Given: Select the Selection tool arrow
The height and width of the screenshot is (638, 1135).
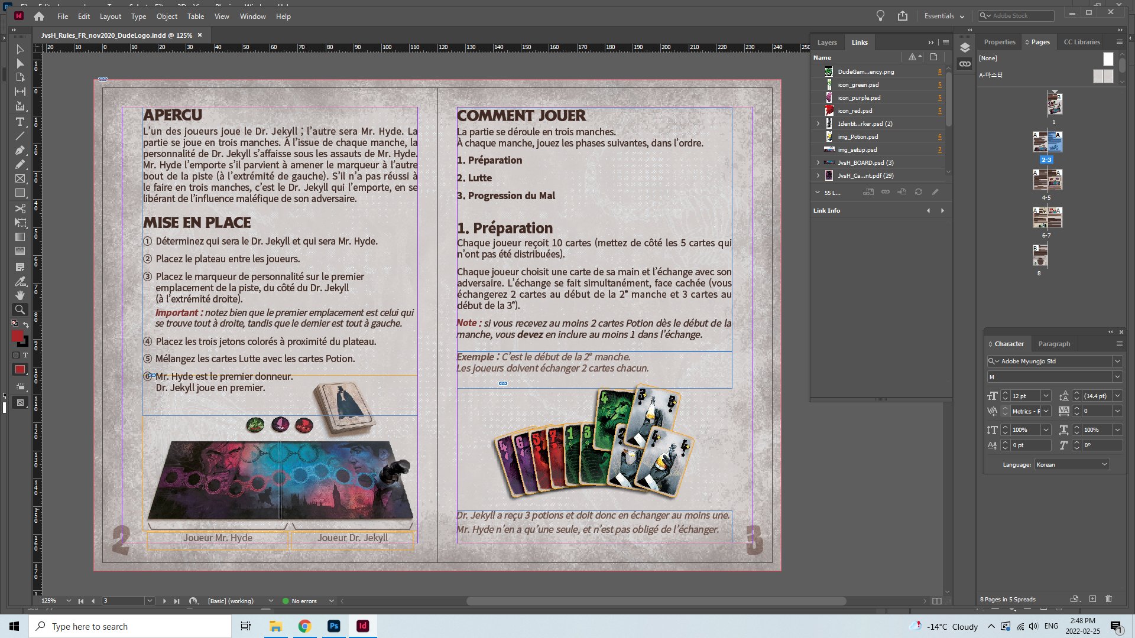Looking at the screenshot, I should (x=20, y=50).
